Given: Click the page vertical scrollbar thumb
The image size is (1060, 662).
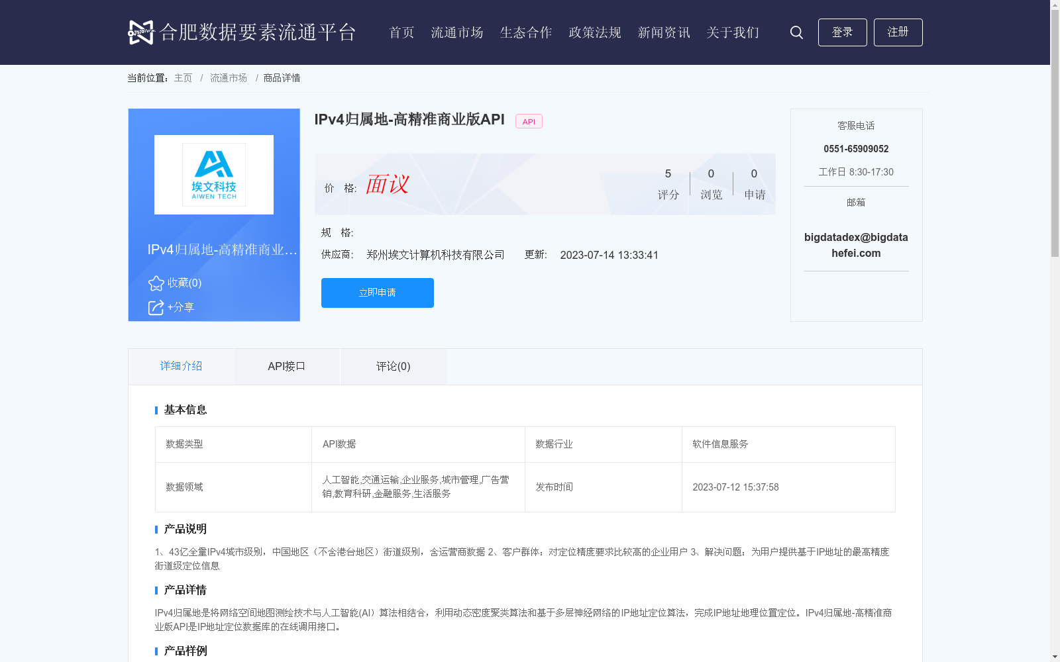Looking at the screenshot, I should (x=1055, y=133).
